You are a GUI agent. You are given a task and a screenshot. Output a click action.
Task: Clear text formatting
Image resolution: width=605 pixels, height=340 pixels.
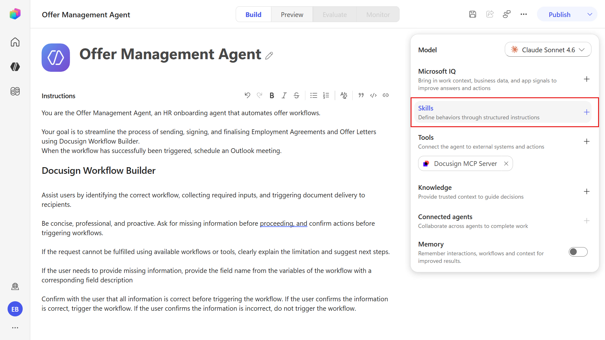coord(344,95)
